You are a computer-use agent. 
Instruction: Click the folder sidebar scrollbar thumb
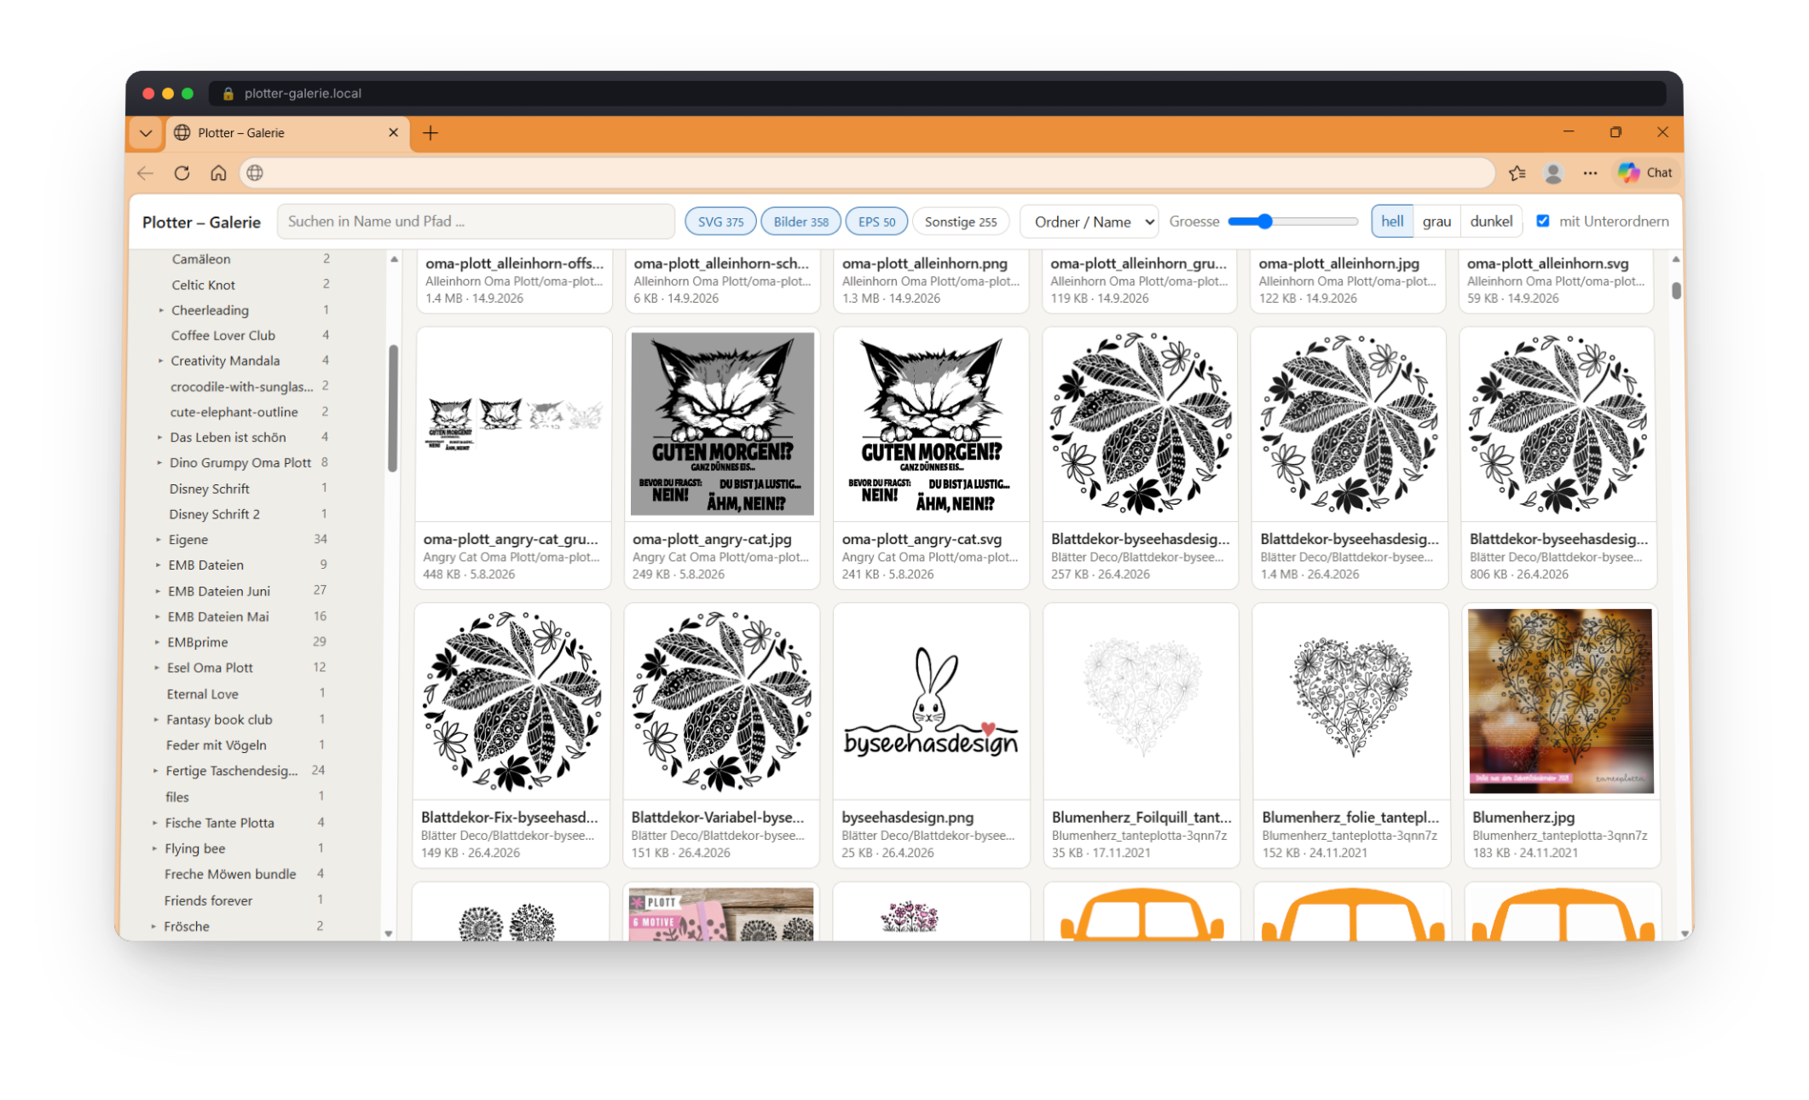392,408
